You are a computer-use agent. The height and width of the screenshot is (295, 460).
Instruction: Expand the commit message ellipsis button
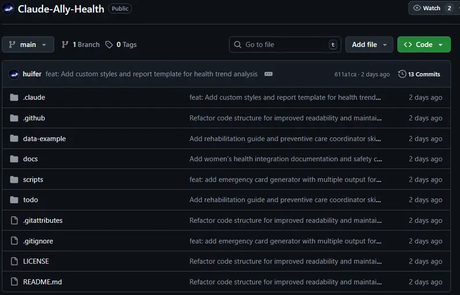pos(269,74)
